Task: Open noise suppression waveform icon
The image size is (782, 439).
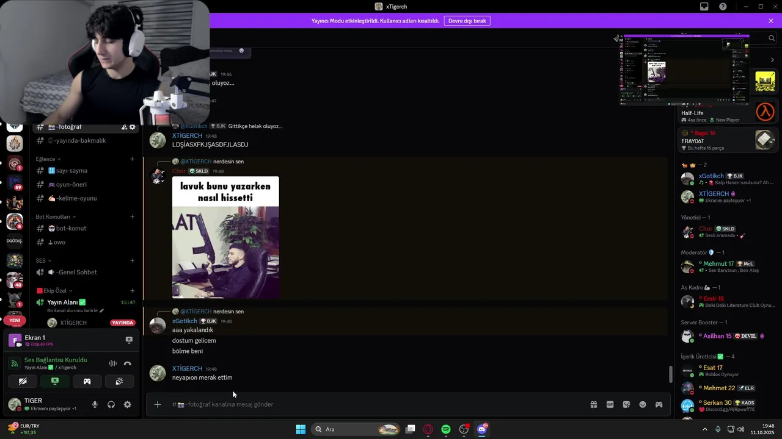Action: point(112,363)
